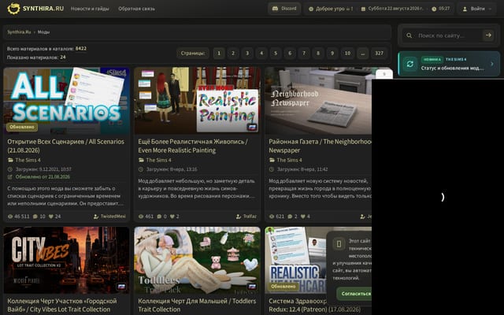
Task: Click the comments icon on Neighborhood Newspaper card
Action: (290, 217)
